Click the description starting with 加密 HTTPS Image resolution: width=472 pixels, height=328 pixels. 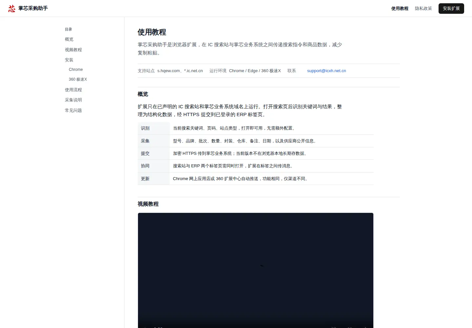pyautogui.click(x=241, y=154)
